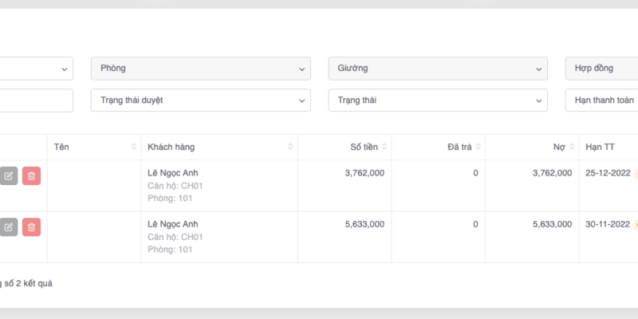This screenshot has width=638, height=319.
Task: Click the Hạn thanh toán field
Action: 601,100
